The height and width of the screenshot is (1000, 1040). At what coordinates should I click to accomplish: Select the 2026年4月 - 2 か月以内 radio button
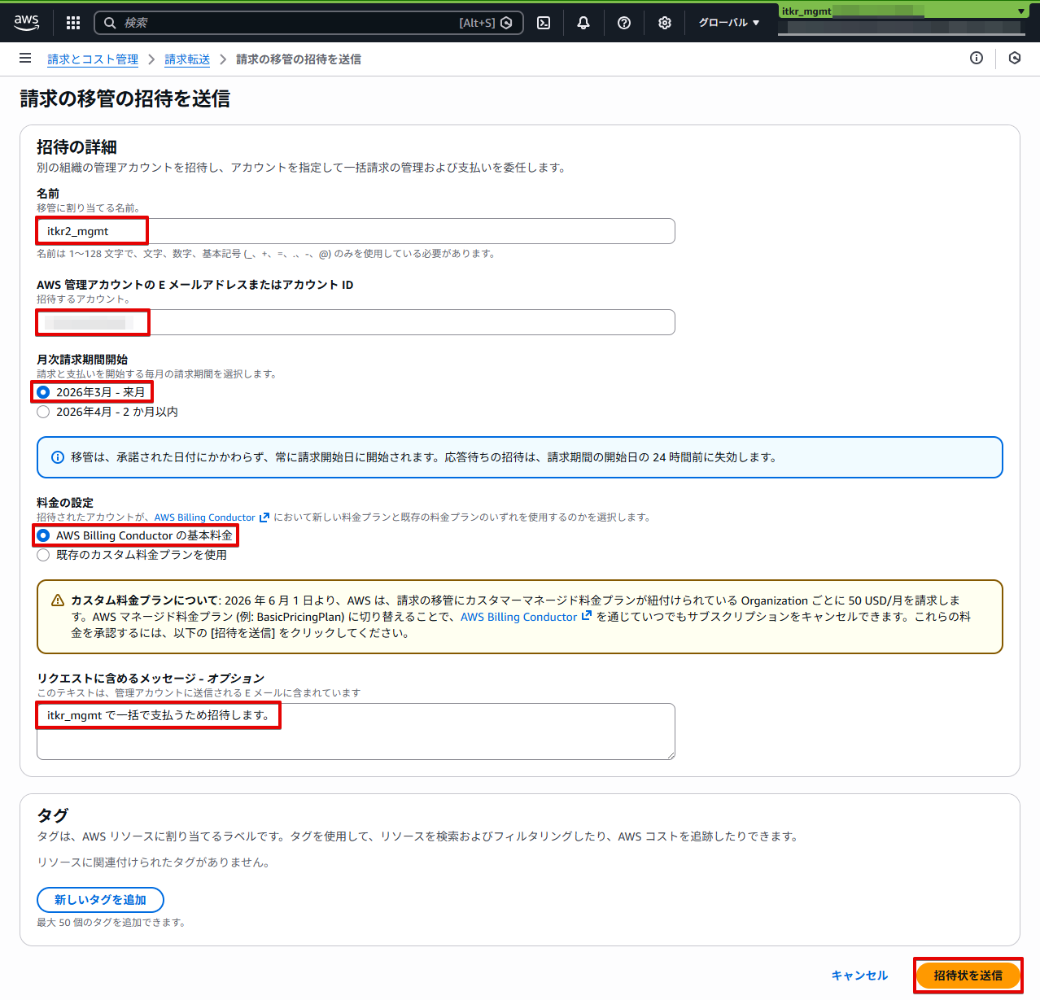coord(44,412)
